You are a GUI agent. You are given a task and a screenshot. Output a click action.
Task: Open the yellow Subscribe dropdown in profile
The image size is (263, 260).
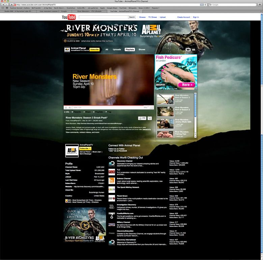point(85,149)
